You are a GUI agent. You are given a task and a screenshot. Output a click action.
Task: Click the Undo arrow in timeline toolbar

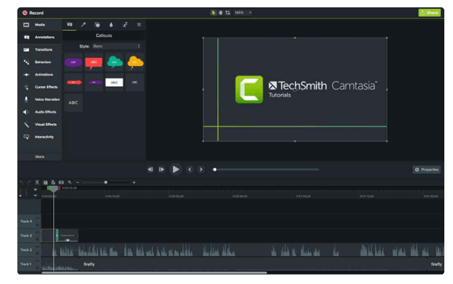21,183
